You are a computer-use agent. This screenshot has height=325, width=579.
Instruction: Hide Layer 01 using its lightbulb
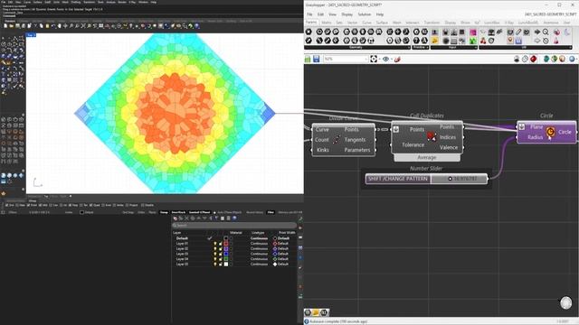pos(215,244)
